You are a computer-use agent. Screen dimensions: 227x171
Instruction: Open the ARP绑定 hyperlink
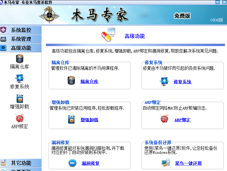pos(183,120)
